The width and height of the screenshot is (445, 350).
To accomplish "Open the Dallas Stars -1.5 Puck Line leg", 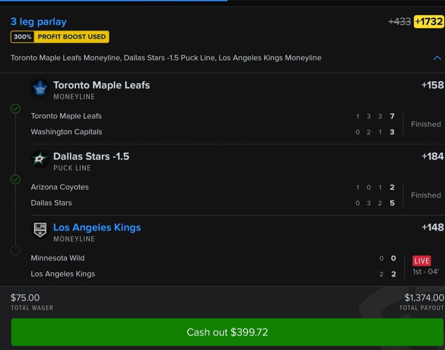I will click(x=91, y=156).
